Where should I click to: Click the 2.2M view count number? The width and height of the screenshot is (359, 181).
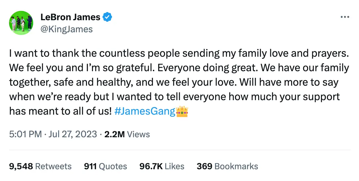click(x=114, y=134)
